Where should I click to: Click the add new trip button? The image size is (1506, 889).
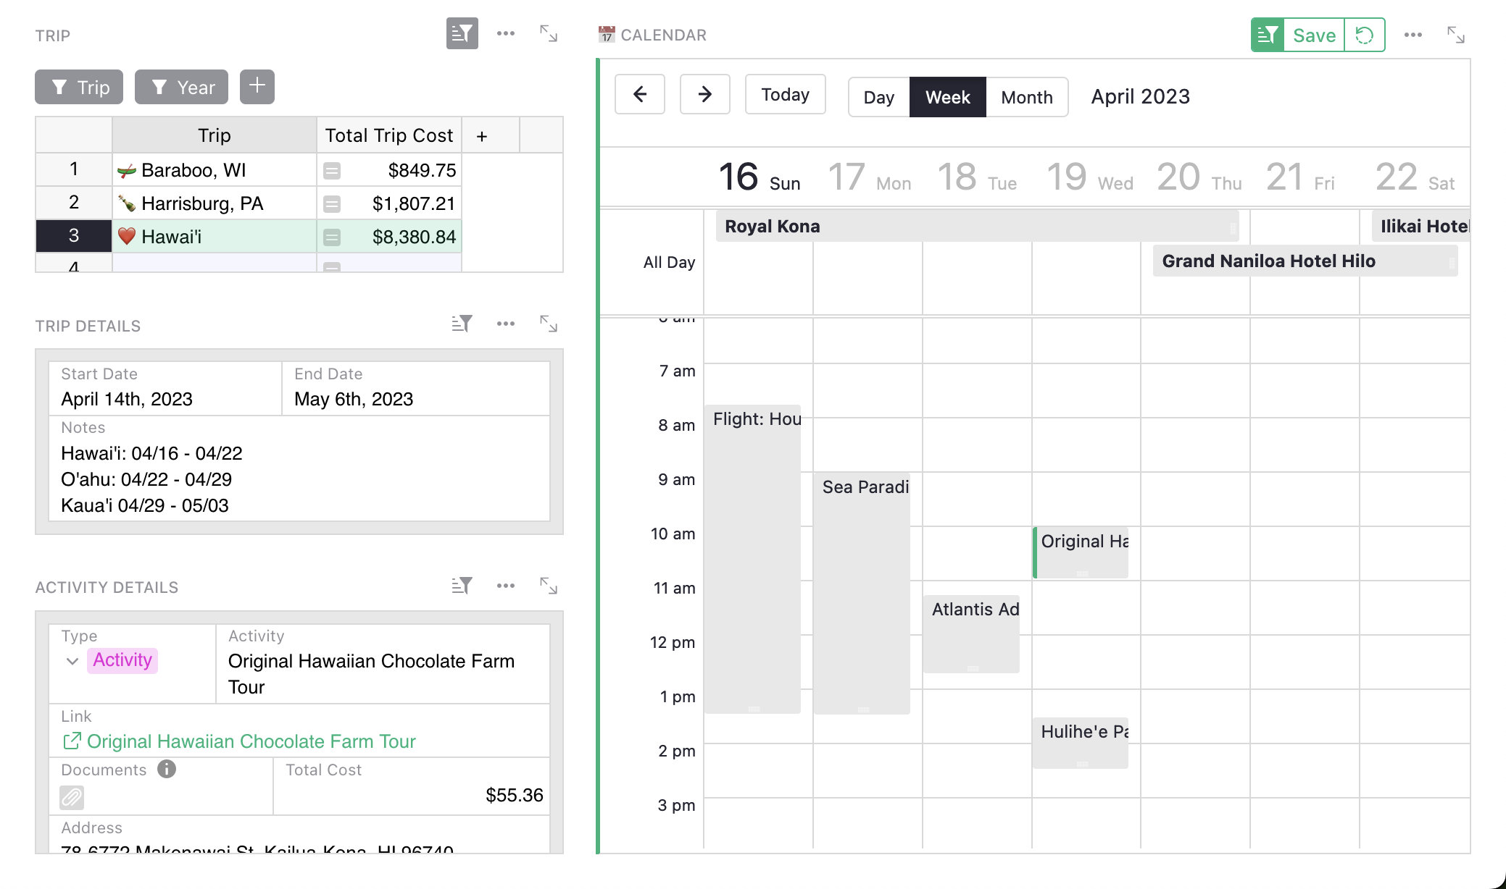point(259,87)
